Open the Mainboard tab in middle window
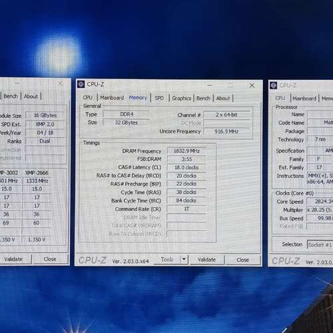 coord(112,98)
